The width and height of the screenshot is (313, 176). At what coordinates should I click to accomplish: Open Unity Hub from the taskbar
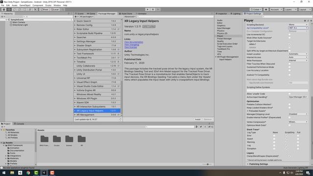point(20,173)
